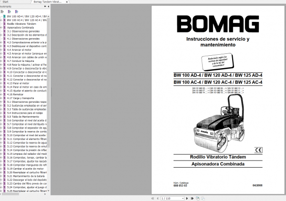Viewport: 286px width, 201px height.
Task: Expand the 4.2 Comprobaciones anterior bookmark node
Action: (x=1, y=42)
